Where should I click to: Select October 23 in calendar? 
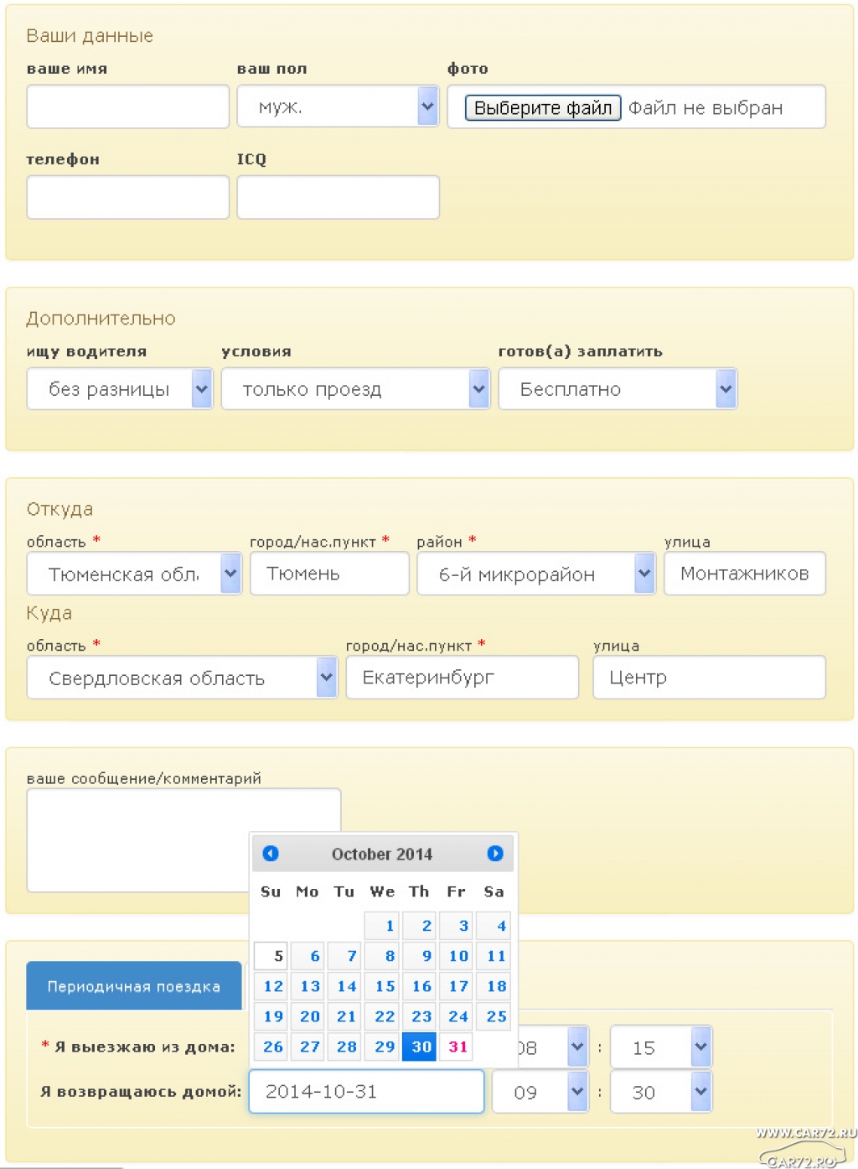(x=419, y=1016)
